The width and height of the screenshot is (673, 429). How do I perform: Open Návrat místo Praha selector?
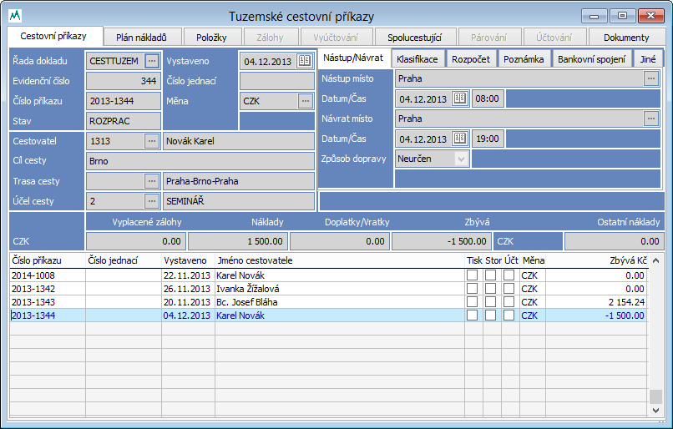click(x=651, y=119)
